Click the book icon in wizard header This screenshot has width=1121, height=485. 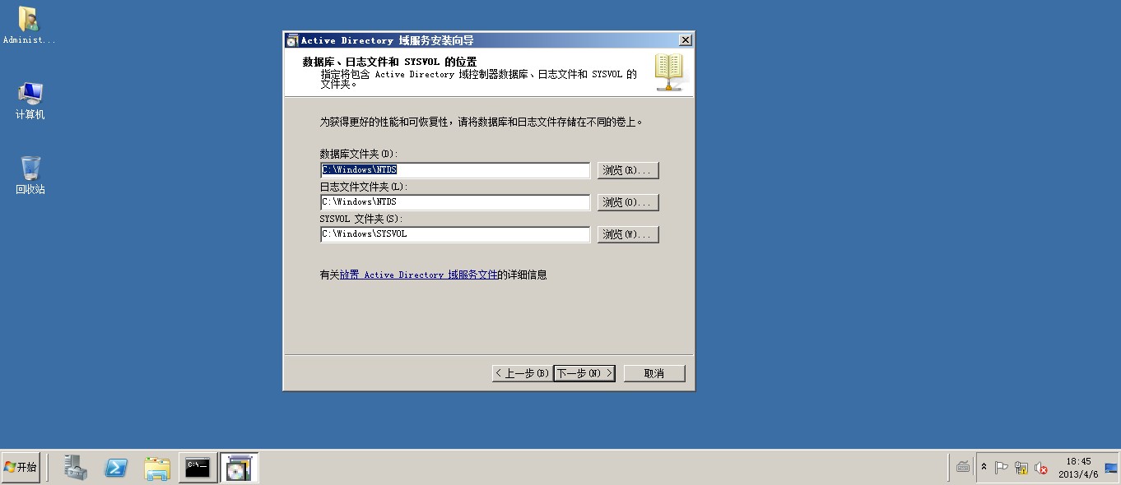pyautogui.click(x=669, y=72)
